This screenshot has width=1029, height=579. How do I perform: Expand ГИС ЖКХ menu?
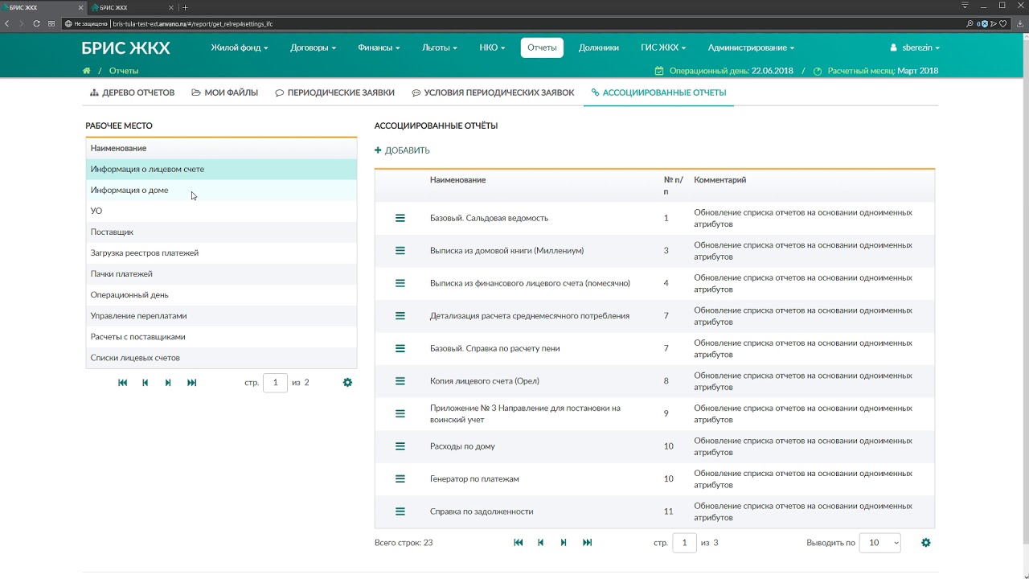(x=662, y=47)
